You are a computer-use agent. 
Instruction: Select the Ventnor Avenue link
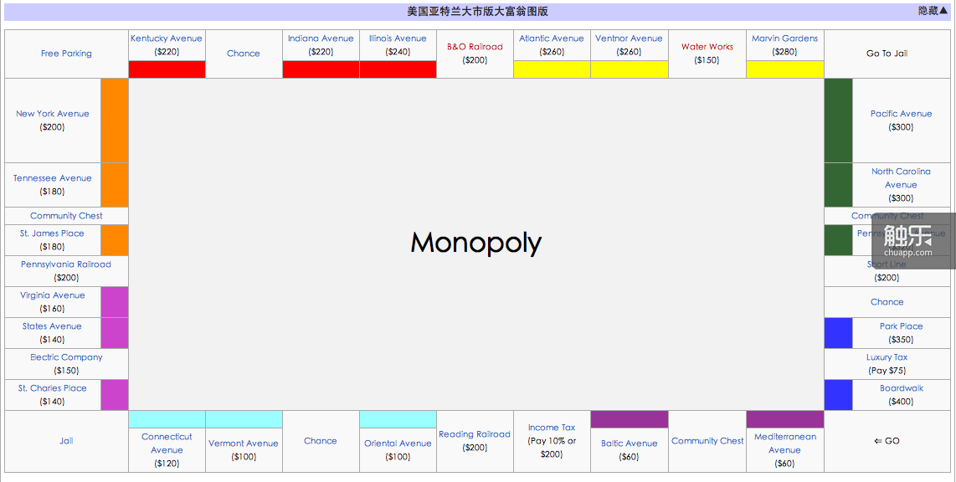(x=630, y=38)
